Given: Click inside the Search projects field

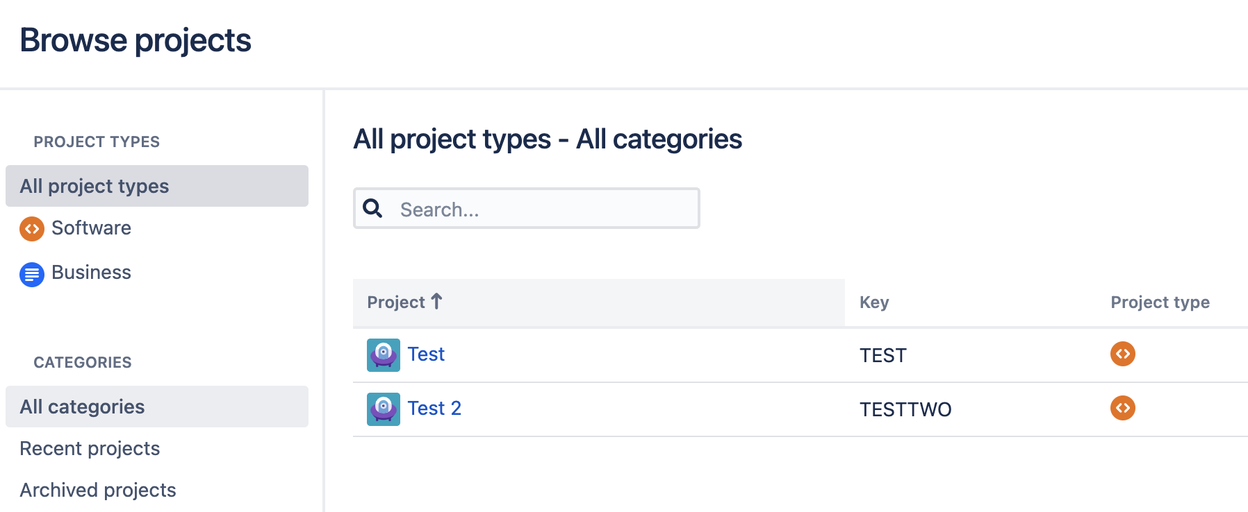Looking at the screenshot, I should pos(542,209).
